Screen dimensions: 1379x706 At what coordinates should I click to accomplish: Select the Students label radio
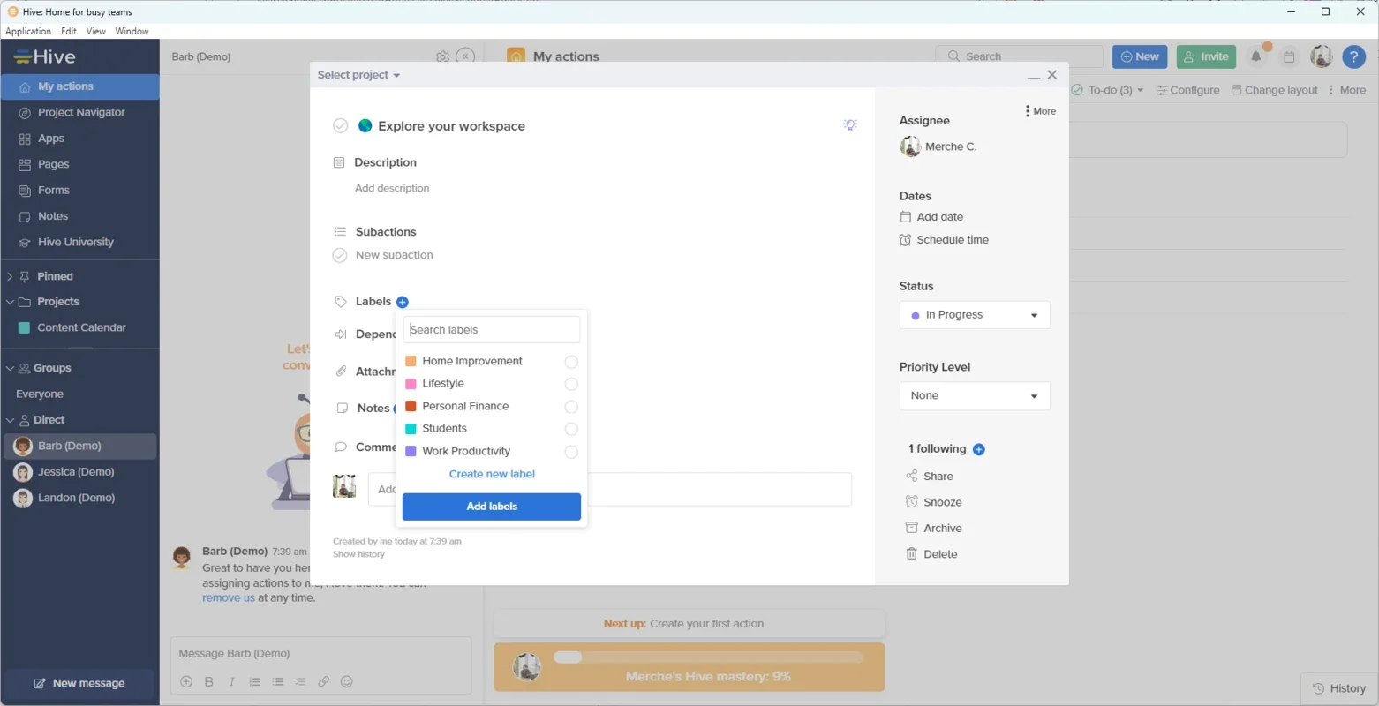click(571, 429)
